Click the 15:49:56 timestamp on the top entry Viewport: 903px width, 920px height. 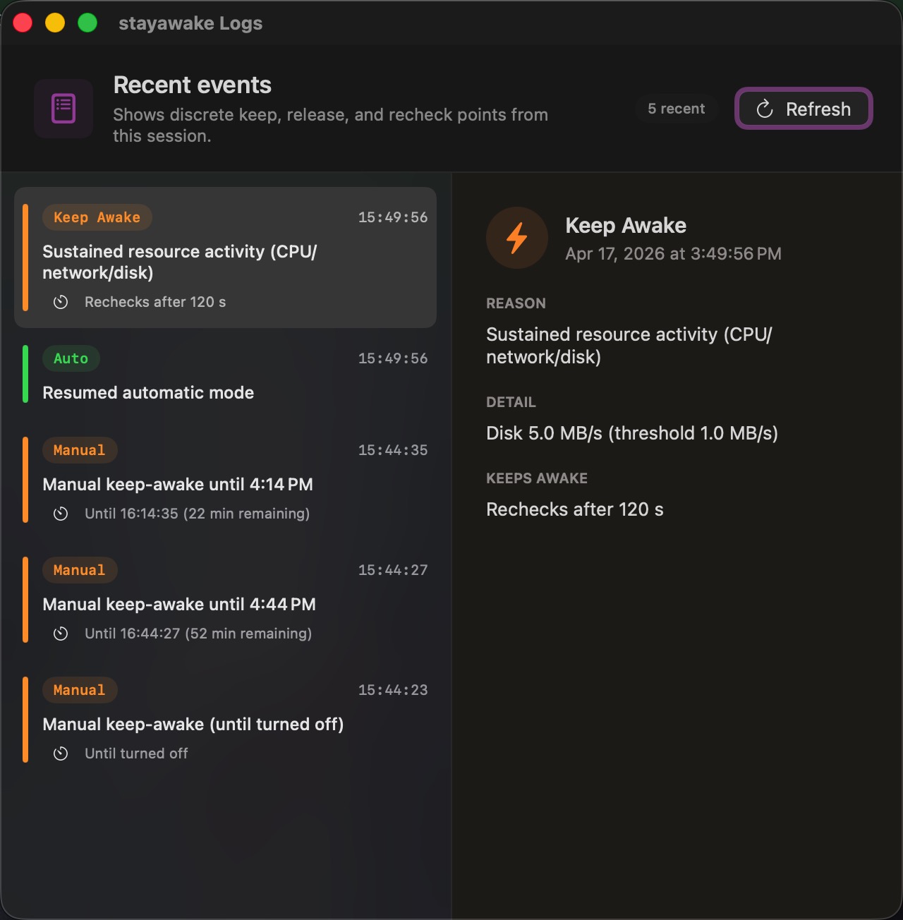tap(393, 217)
